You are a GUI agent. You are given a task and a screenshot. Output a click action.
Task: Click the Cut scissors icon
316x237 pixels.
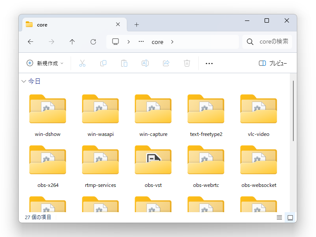[x=82, y=63]
